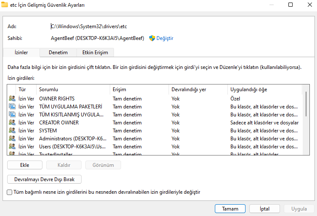The width and height of the screenshot is (317, 216).
Task: Cancel with the İptal button
Action: click(x=264, y=209)
